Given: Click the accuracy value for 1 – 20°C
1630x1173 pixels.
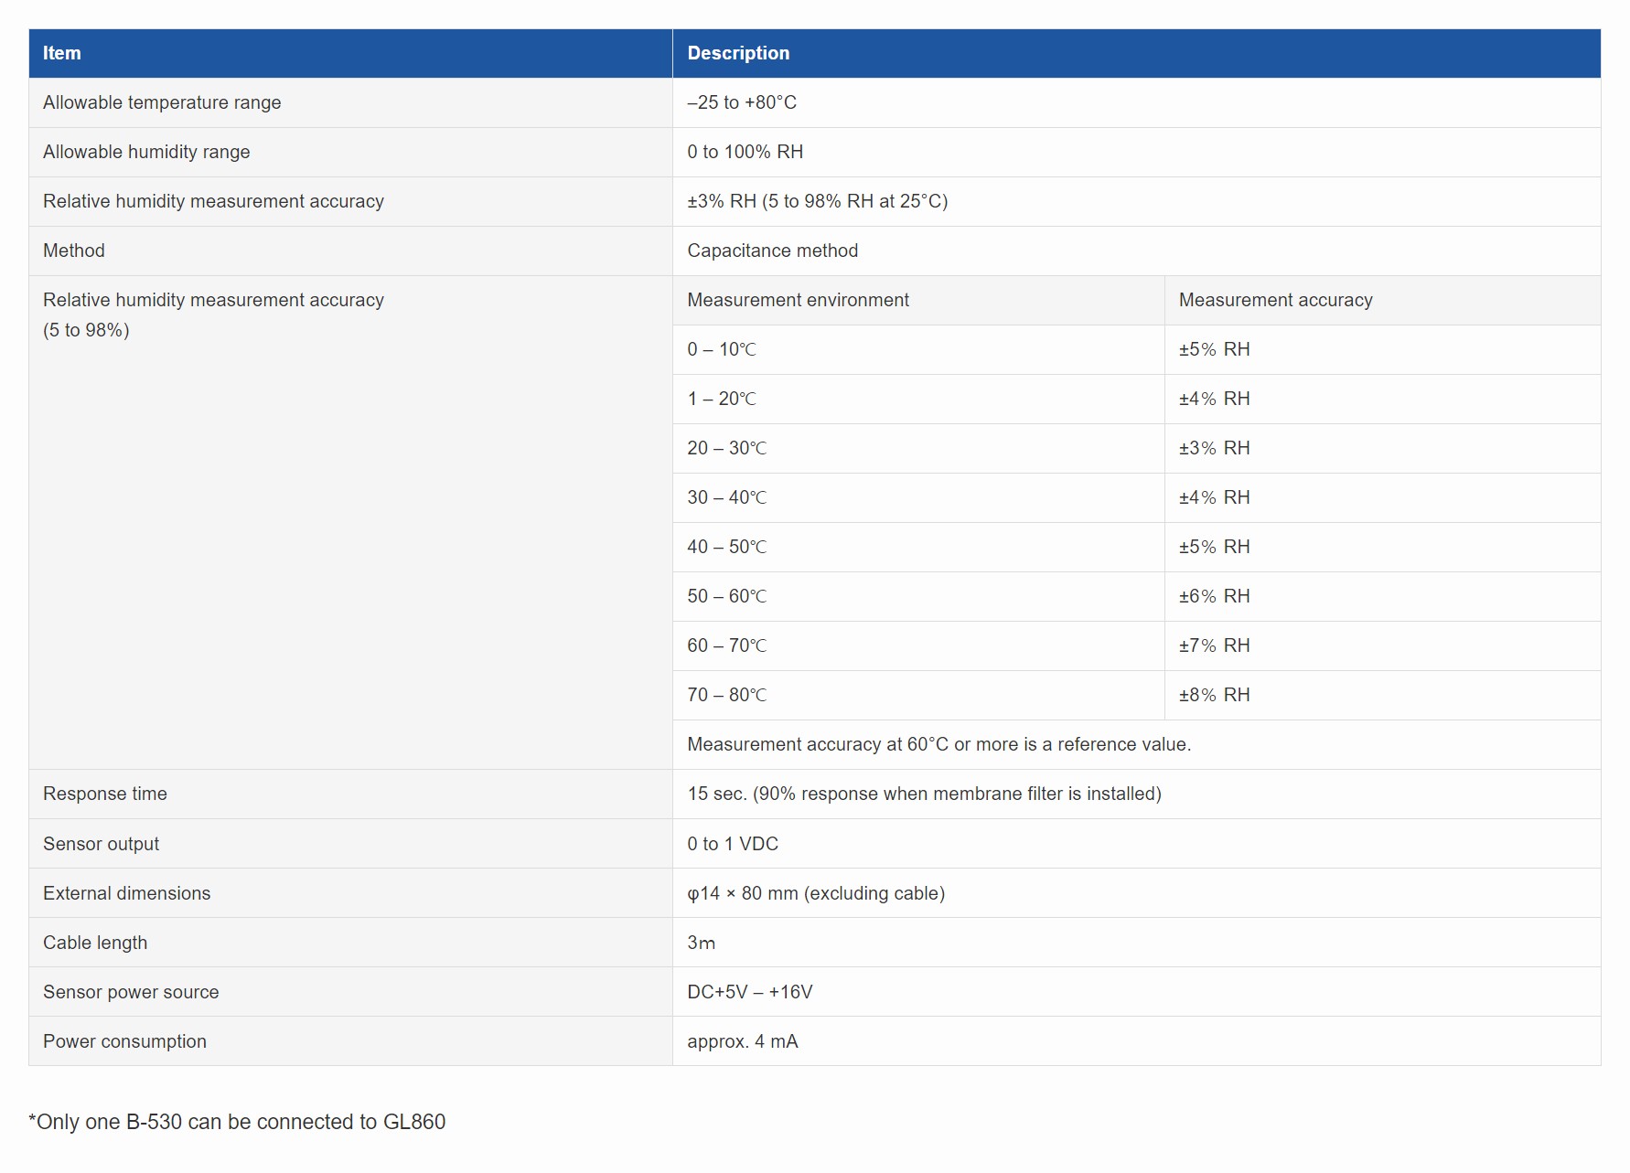Looking at the screenshot, I should pyautogui.click(x=1382, y=399).
